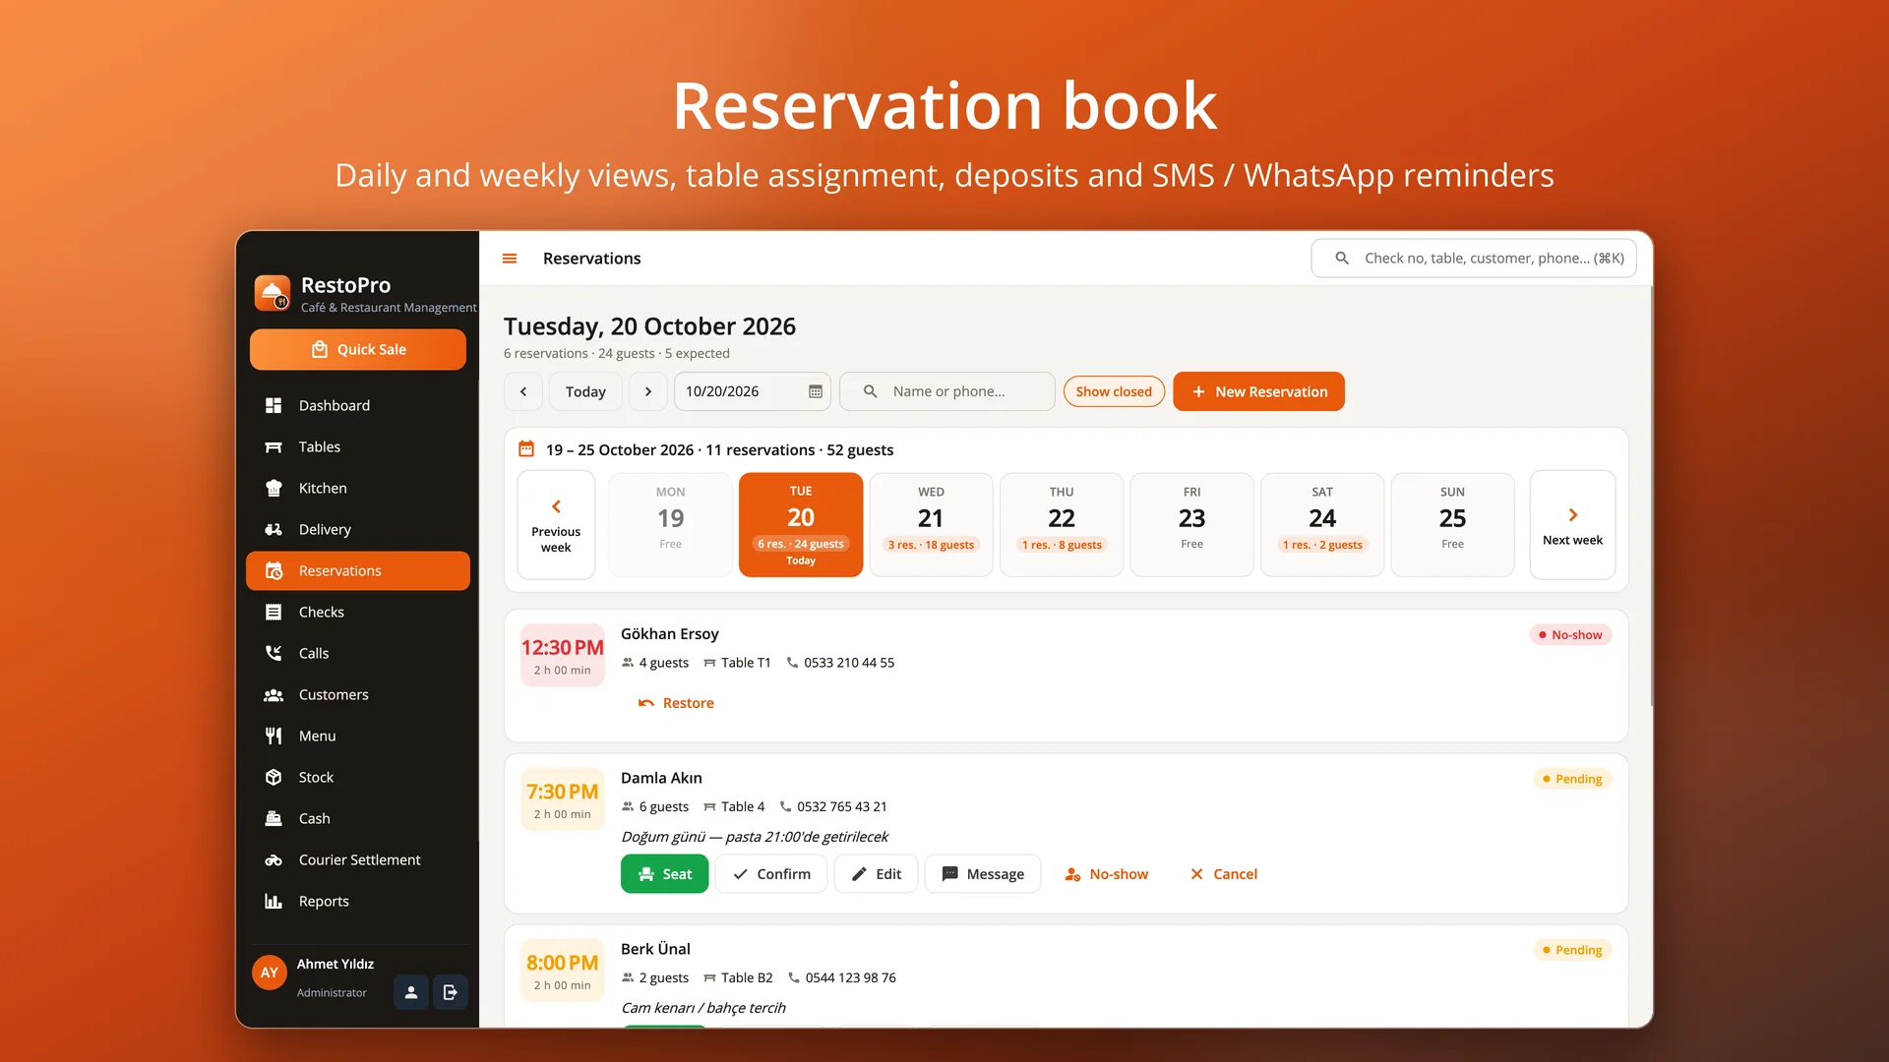Focus the global check/table search box
1889x1062 pixels.
click(x=1474, y=259)
